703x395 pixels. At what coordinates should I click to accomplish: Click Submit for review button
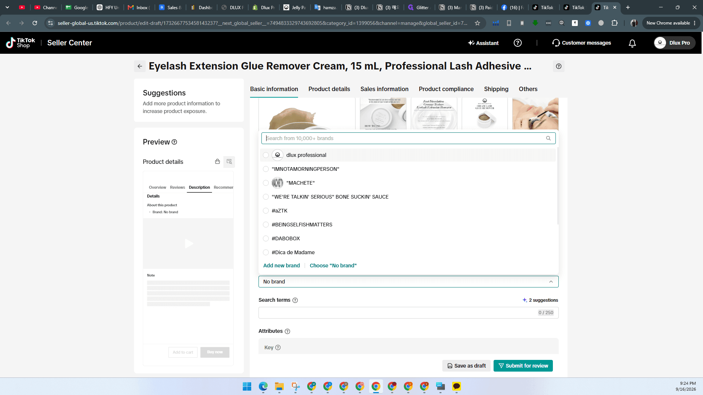pos(523,366)
